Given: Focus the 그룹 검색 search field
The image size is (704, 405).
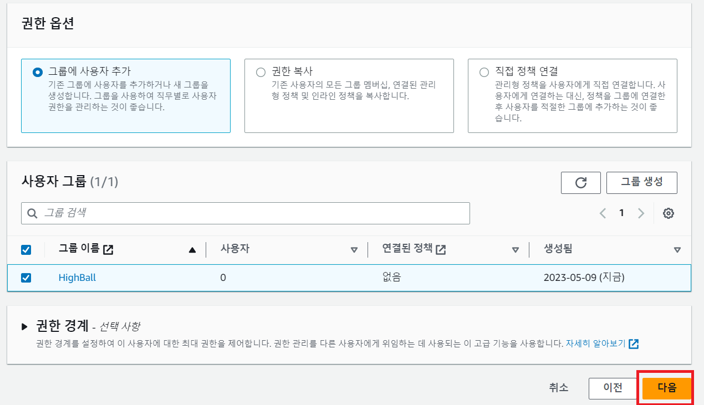Looking at the screenshot, I should coord(246,213).
